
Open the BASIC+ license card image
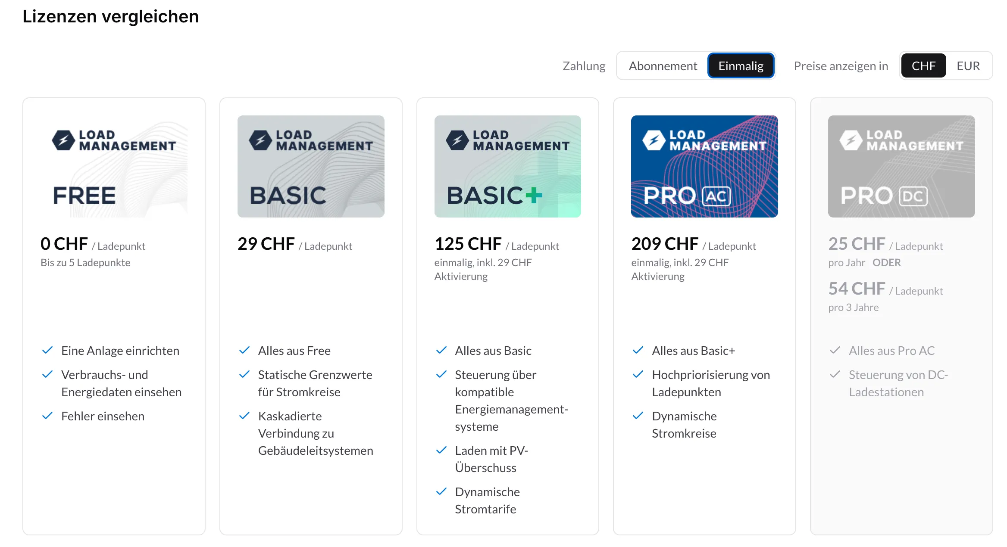coord(508,166)
